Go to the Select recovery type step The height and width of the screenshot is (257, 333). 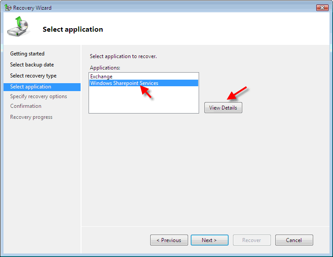point(33,76)
